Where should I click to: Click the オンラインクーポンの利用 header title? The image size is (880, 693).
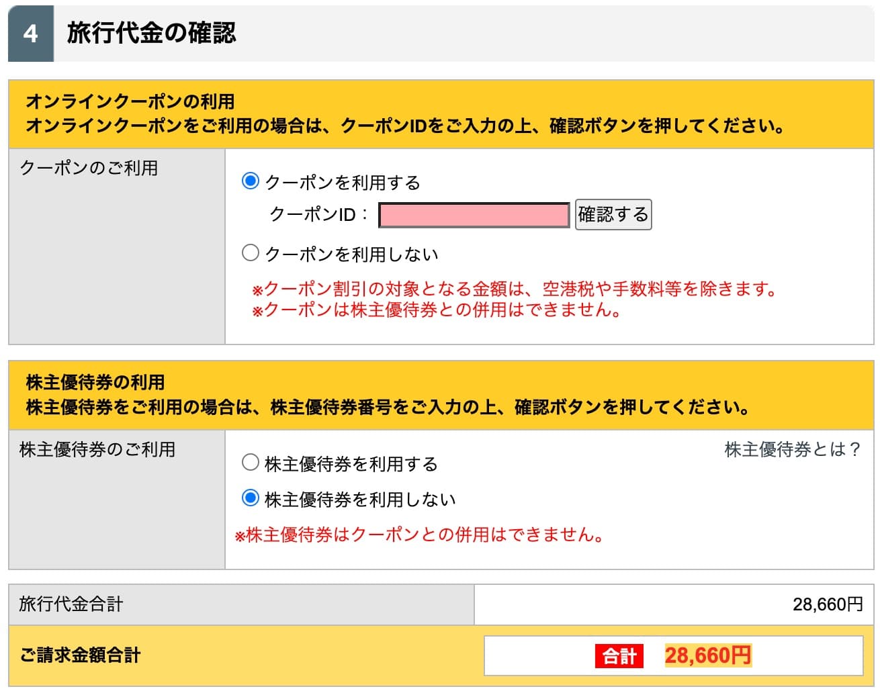pyautogui.click(x=130, y=101)
